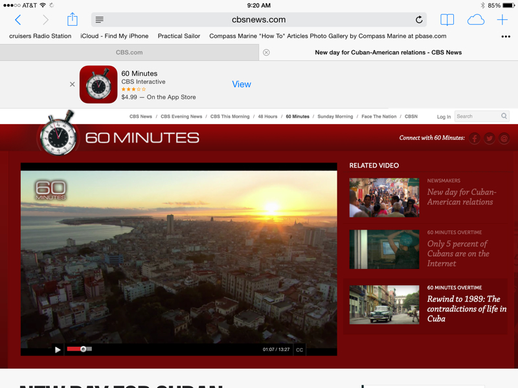The height and width of the screenshot is (388, 518).
Task: Select 60 Minutes in the nav bar
Action: click(298, 116)
